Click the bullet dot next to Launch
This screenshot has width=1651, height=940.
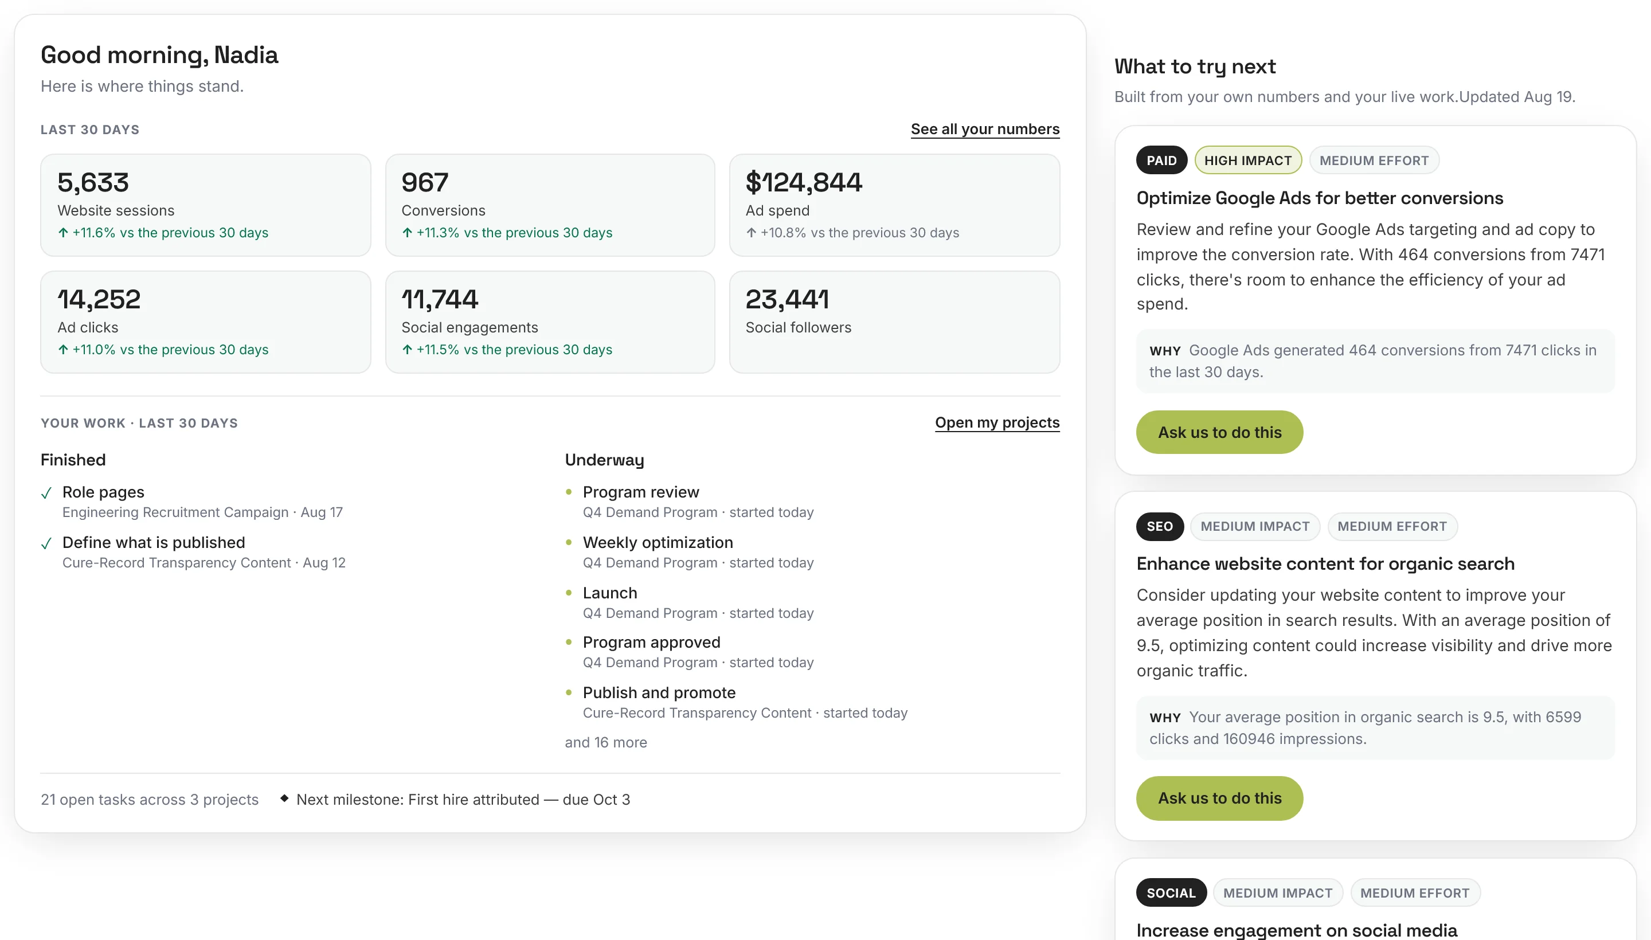[568, 593]
